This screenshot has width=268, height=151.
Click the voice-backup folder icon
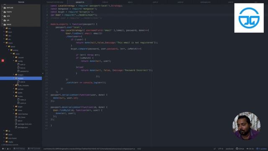coord(16,114)
